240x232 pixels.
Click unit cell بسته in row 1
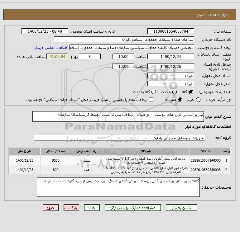[x=86, y=160]
